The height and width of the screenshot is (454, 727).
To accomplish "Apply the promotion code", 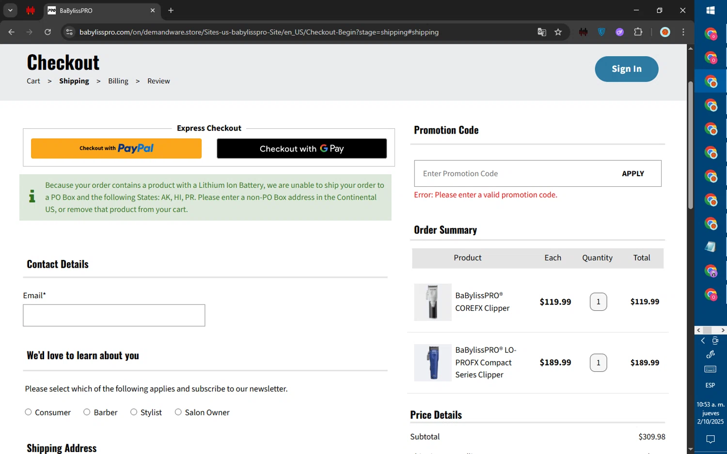I will click(x=633, y=173).
